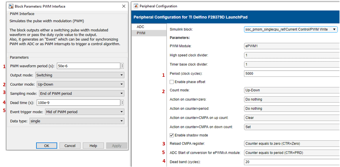340x167 pixels.
Task: Expand the Counter mode dropdown
Action: pyautogui.click(x=80, y=85)
